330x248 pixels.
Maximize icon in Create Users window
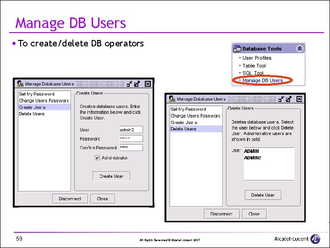pos(137,84)
